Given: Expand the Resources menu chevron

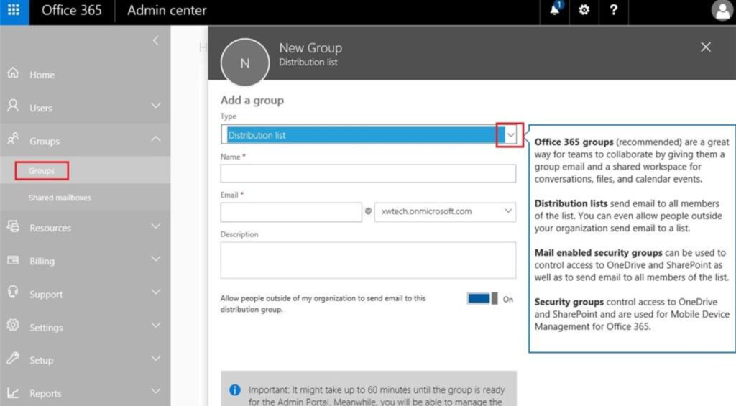Looking at the screenshot, I should (x=156, y=226).
